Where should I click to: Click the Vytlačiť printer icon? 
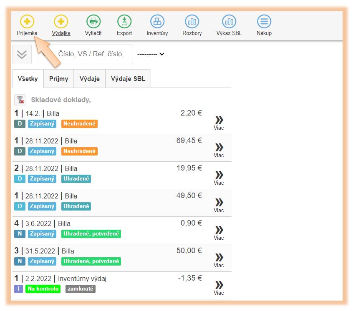pyautogui.click(x=93, y=21)
